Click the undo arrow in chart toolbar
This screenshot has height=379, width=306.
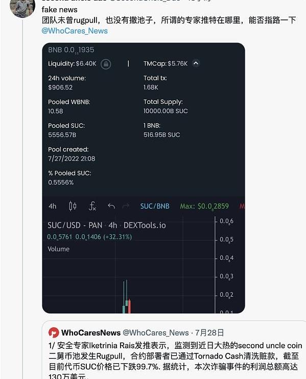pos(111,206)
